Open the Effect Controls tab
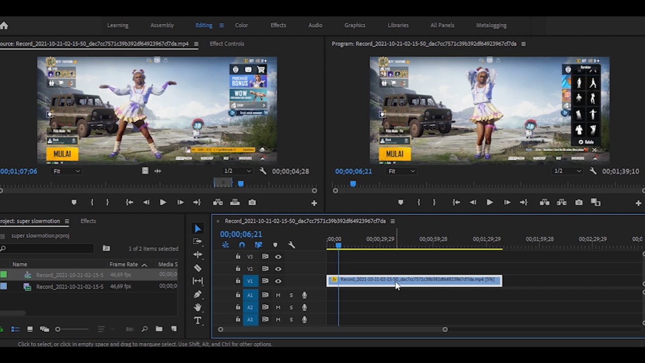645x363 pixels. pyautogui.click(x=227, y=44)
